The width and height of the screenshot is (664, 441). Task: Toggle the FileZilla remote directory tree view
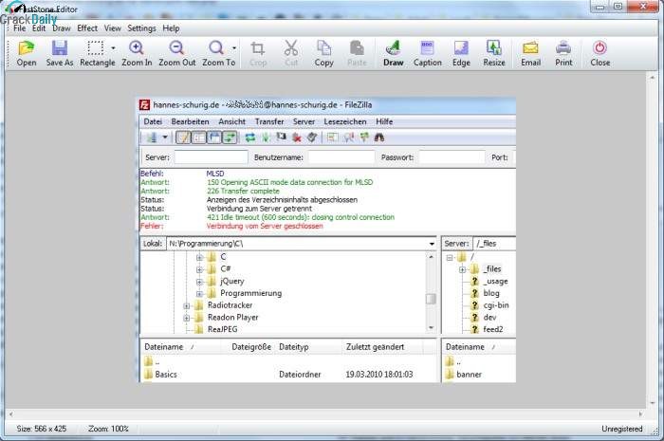(214, 138)
